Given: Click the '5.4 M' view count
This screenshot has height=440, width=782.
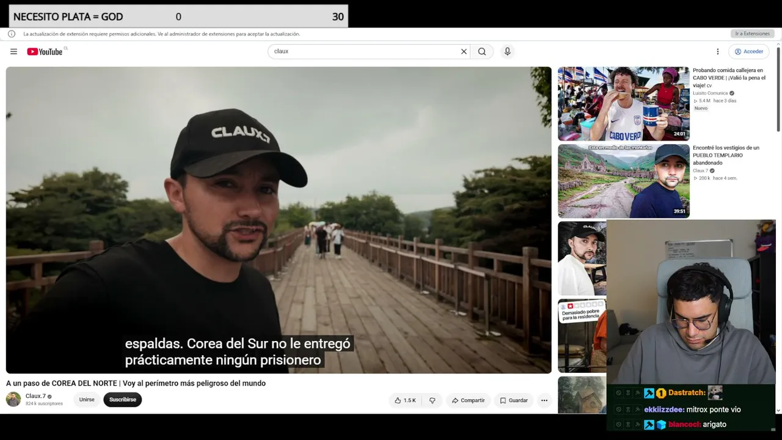Looking at the screenshot, I should (x=704, y=101).
